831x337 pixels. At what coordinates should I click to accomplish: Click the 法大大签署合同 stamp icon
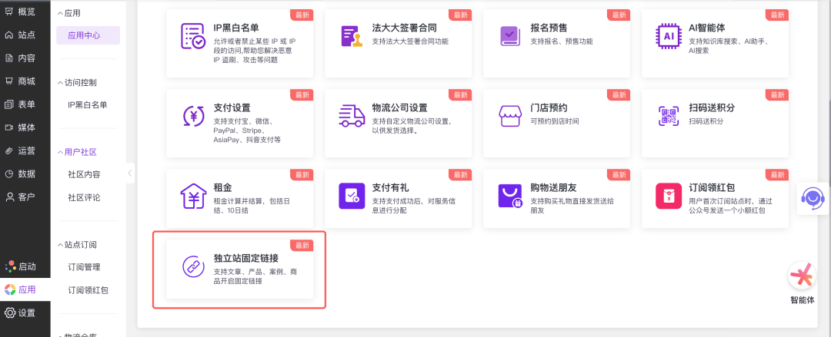(352, 36)
